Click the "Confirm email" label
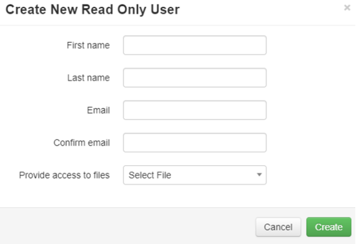This screenshot has width=360, height=244. coord(82,143)
